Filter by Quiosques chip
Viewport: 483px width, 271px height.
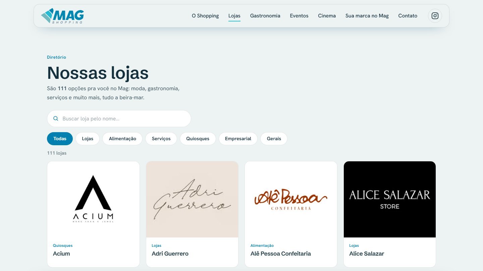pyautogui.click(x=198, y=139)
